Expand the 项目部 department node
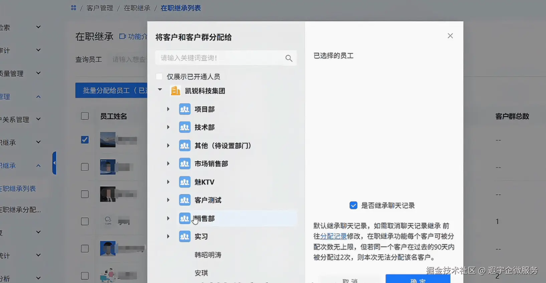This screenshot has width=546, height=283. point(168,109)
